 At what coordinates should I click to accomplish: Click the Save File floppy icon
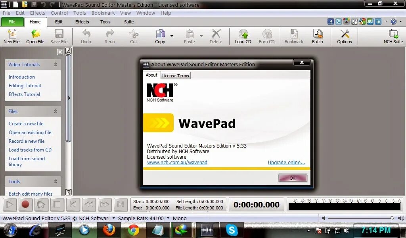coord(59,34)
